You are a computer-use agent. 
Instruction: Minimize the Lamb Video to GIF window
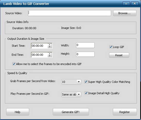[126, 4]
